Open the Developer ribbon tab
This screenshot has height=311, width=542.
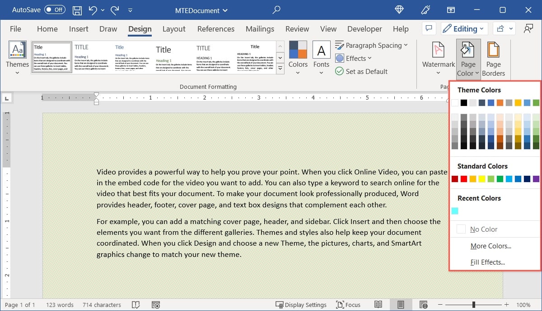point(364,28)
